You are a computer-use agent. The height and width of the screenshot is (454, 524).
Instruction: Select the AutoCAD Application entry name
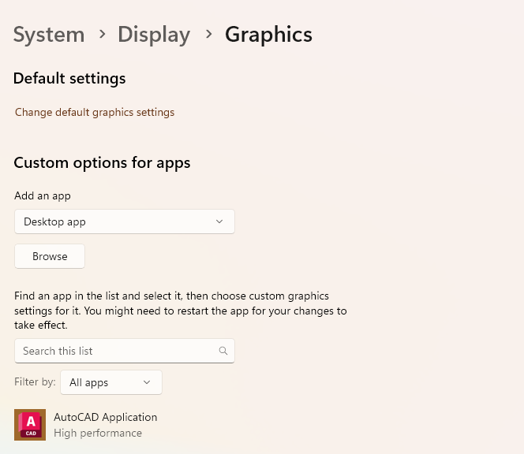(105, 417)
